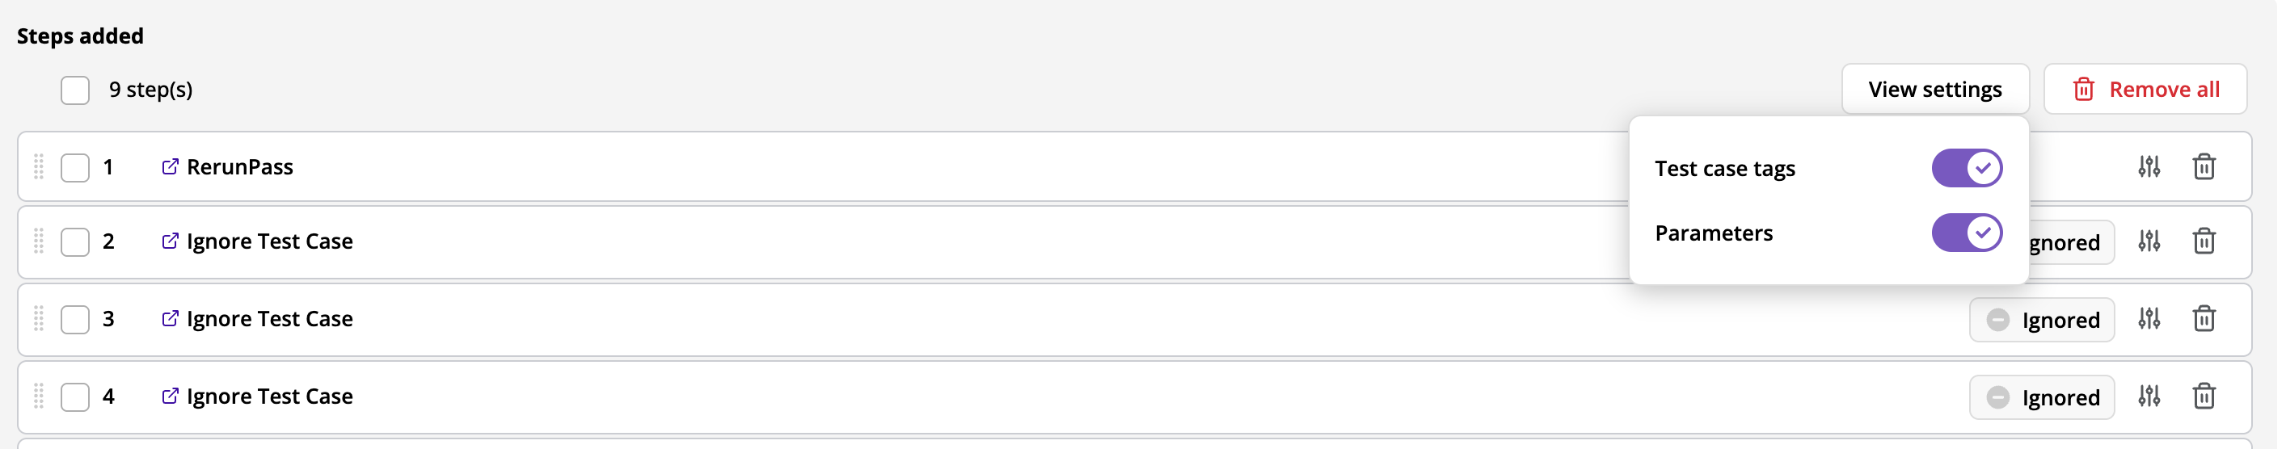Open settings sliders icon for step 4

pyautogui.click(x=2149, y=396)
